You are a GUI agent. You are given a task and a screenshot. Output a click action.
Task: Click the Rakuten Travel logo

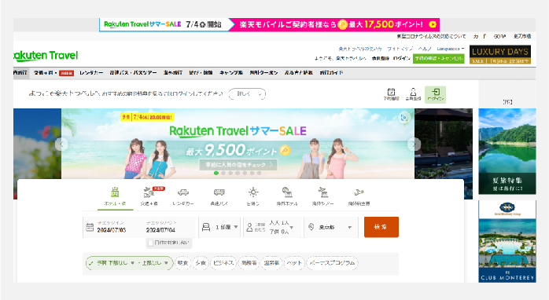point(46,56)
